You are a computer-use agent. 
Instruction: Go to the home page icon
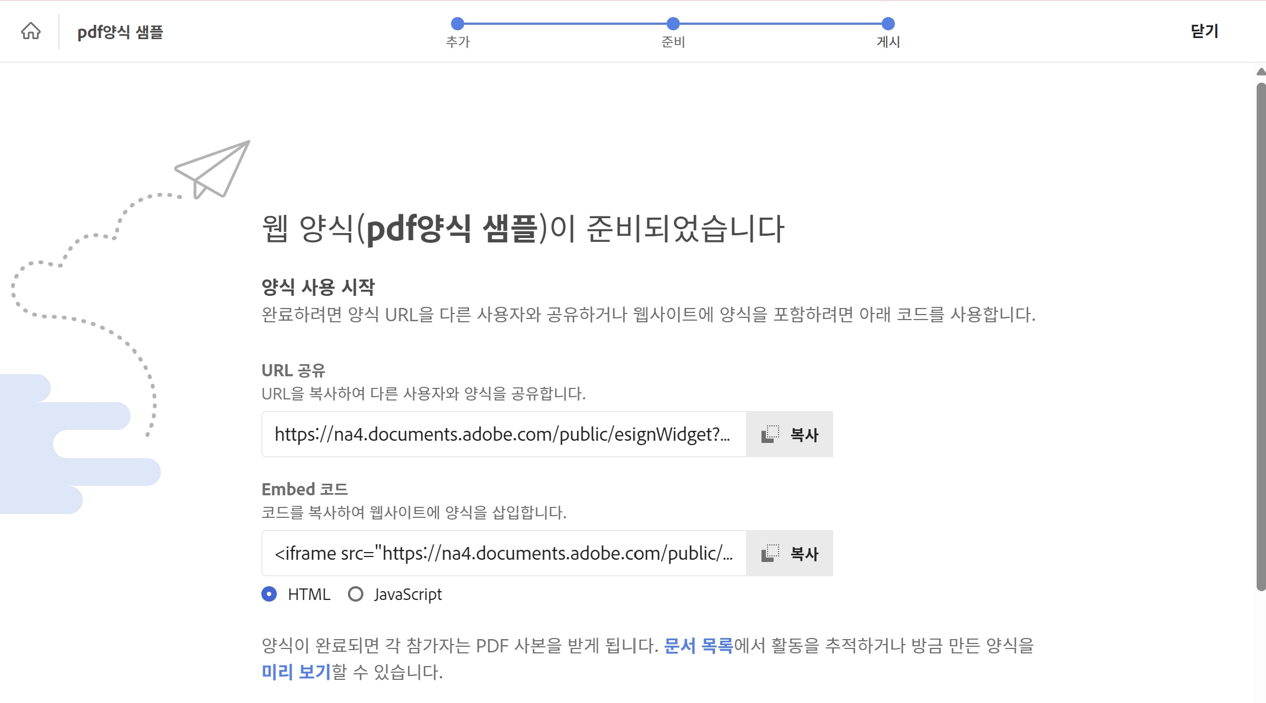coord(31,31)
